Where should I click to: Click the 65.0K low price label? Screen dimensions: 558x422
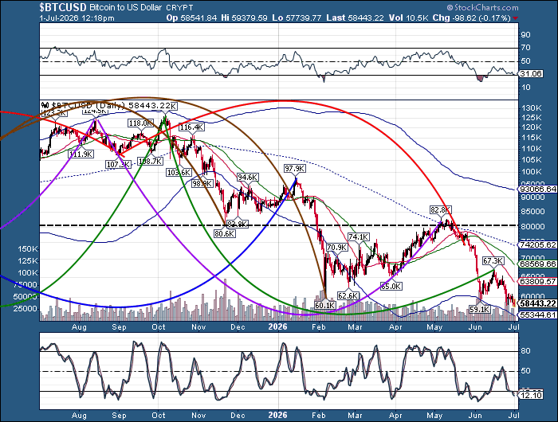[391, 286]
